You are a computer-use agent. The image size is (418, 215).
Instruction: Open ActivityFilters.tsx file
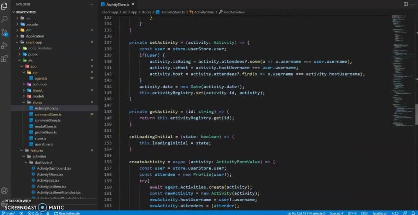[x=54, y=174]
